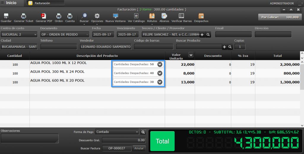Open the Forma de Pago dropdown
This screenshot has width=304, height=154.
[x=117, y=132]
